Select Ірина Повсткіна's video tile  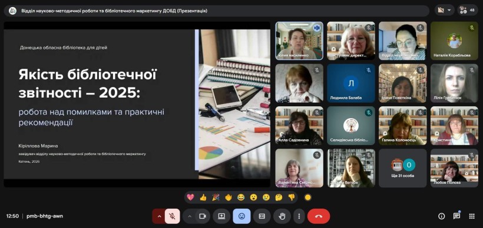(x=403, y=83)
